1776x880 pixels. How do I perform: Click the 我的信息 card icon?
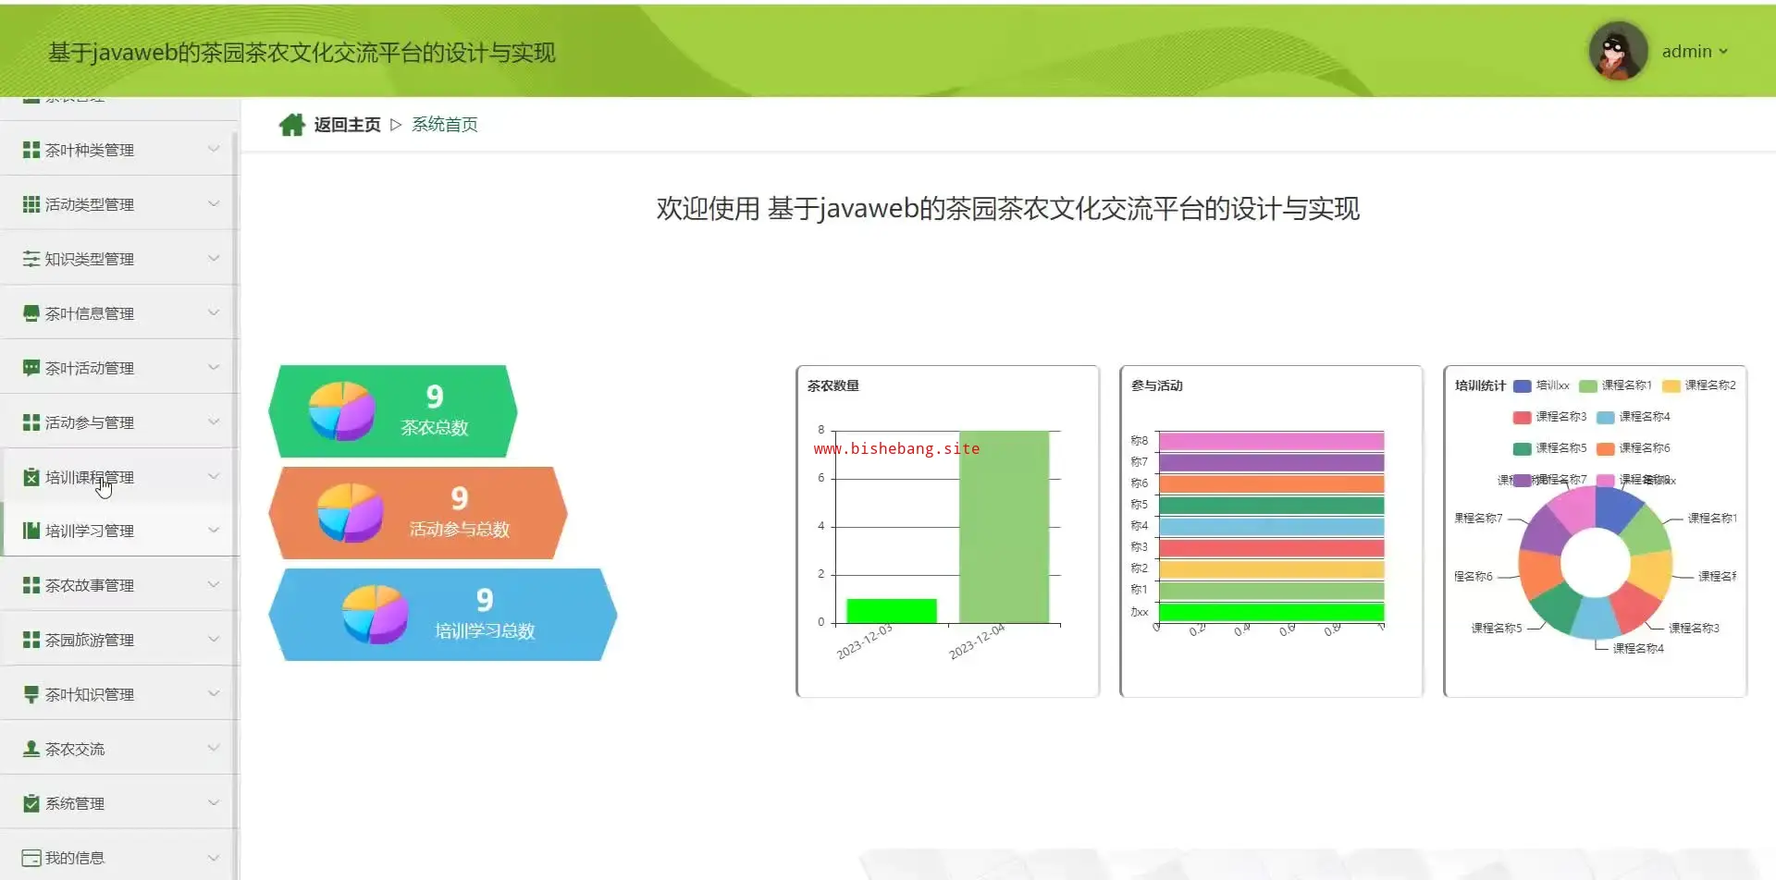31,858
